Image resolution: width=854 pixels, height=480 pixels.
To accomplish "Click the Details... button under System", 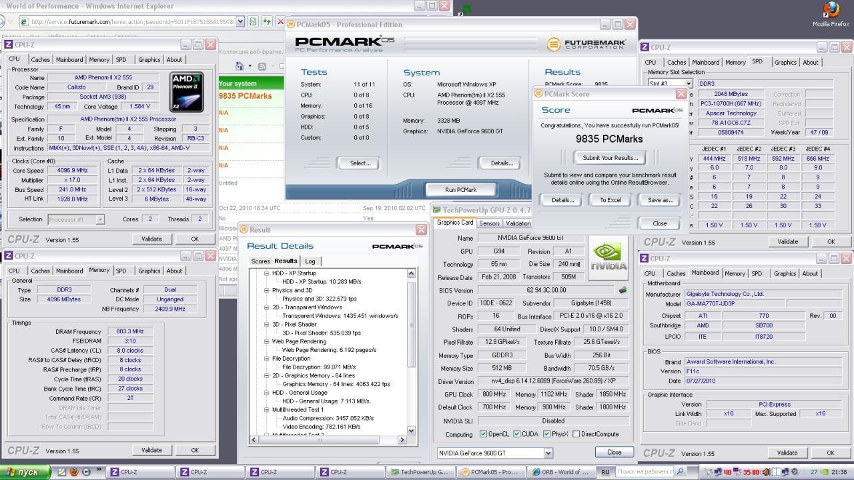I will [x=502, y=163].
